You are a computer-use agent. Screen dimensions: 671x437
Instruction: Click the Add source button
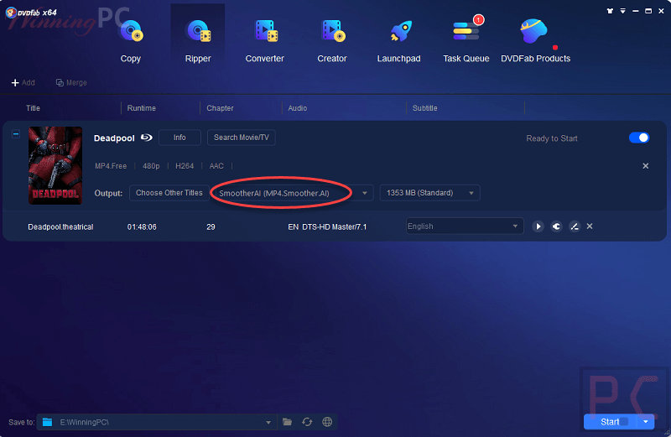[x=23, y=82]
